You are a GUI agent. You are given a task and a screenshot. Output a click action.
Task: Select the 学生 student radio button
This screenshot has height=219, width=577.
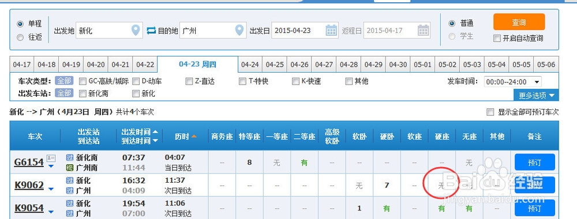[x=452, y=36]
